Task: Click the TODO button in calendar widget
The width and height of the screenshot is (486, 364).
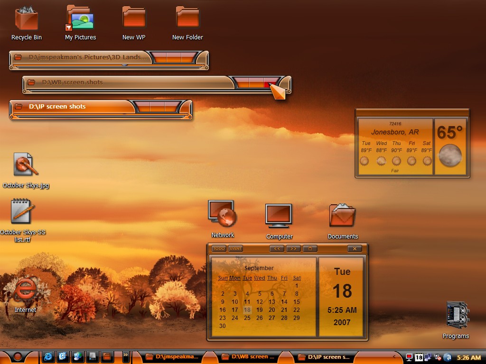Action: [219, 248]
